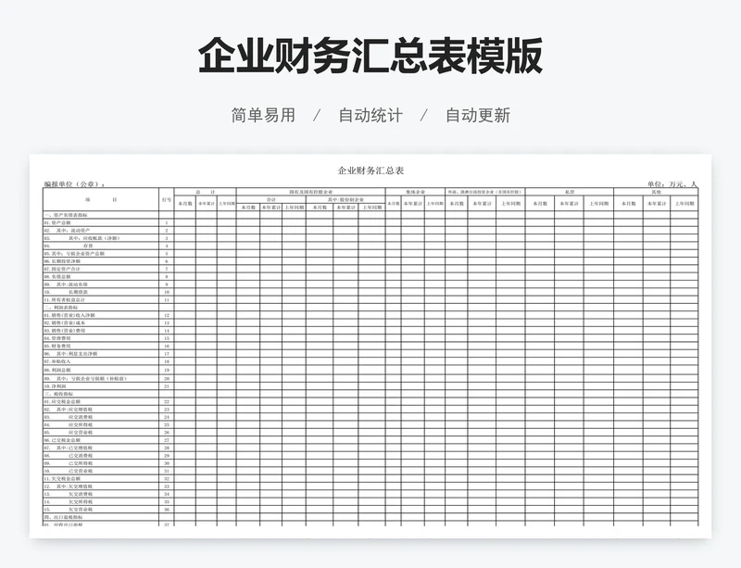Select the '外商、港澳台商投资企业' group header
The height and width of the screenshot is (568, 741).
pos(484,192)
